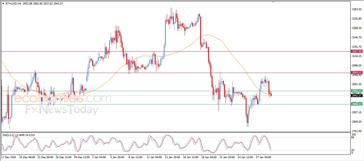
Task: Click the 2857.10 price axis value
Action: pos(357,112)
